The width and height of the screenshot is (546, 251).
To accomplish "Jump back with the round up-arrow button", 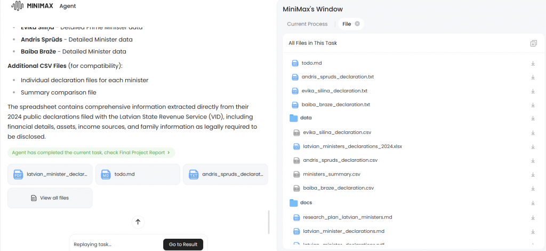I will point(138,222).
